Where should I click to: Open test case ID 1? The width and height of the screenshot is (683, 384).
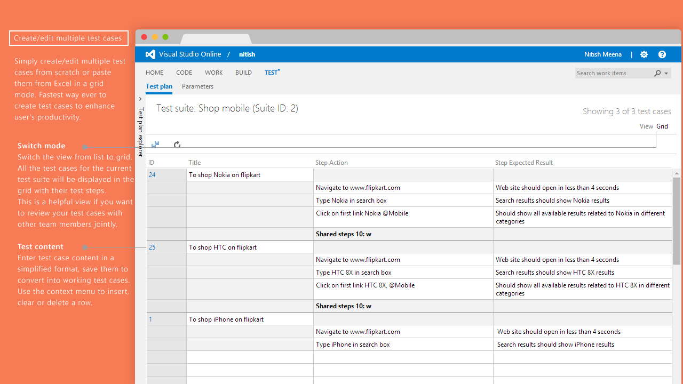pos(150,319)
